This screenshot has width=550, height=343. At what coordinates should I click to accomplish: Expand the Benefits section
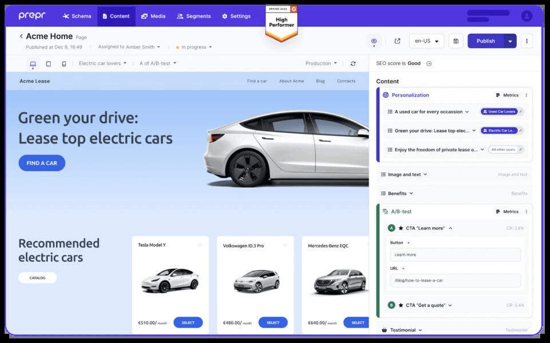pyautogui.click(x=411, y=193)
